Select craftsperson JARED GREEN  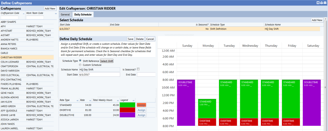point(27,106)
